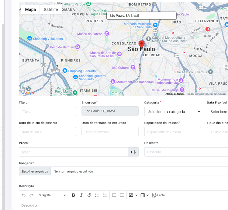This screenshot has height=210, width=228.
Task: Click the insert link icon
Action: [89, 195]
